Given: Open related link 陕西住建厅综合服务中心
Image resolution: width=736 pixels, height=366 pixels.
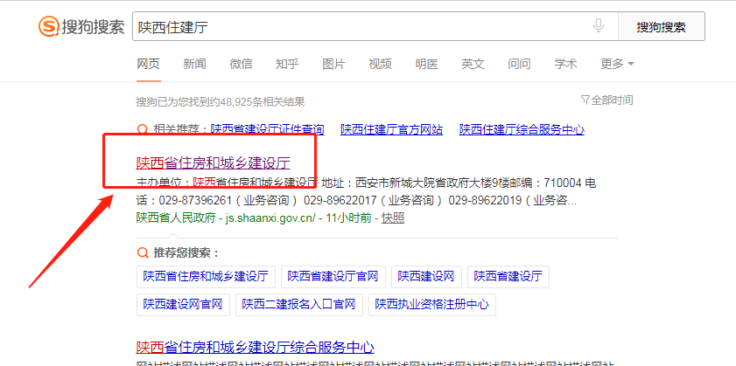Looking at the screenshot, I should pyautogui.click(x=522, y=129).
